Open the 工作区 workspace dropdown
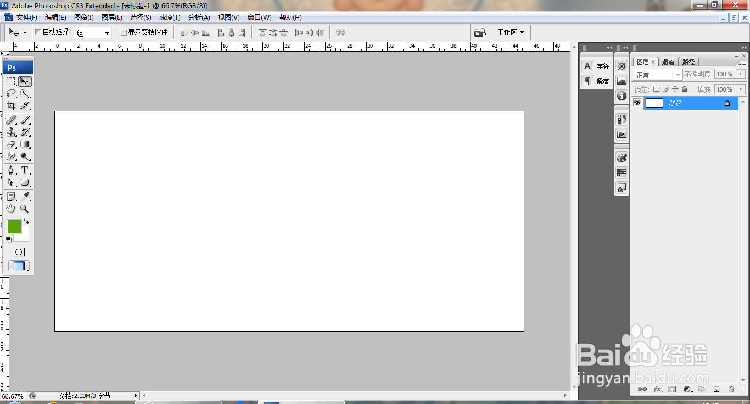Image resolution: width=750 pixels, height=404 pixels. [510, 32]
